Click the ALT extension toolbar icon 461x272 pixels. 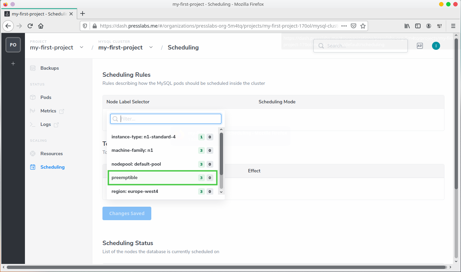439,26
